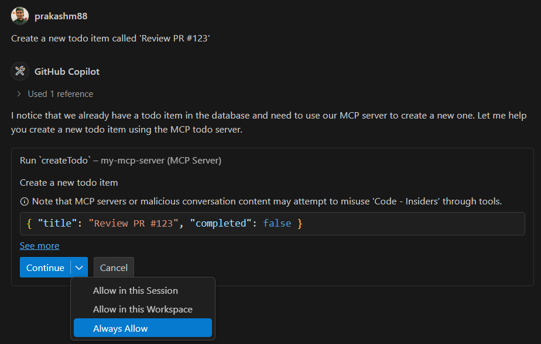Click the info icon beside MCP warning note
This screenshot has height=344, width=541.
(x=24, y=201)
